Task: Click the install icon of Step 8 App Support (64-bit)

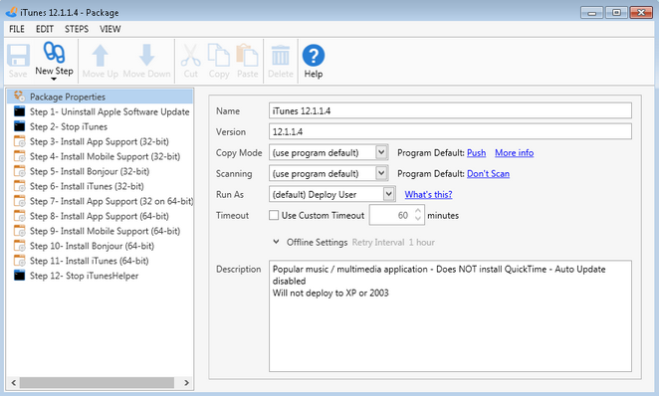Action: (x=19, y=216)
